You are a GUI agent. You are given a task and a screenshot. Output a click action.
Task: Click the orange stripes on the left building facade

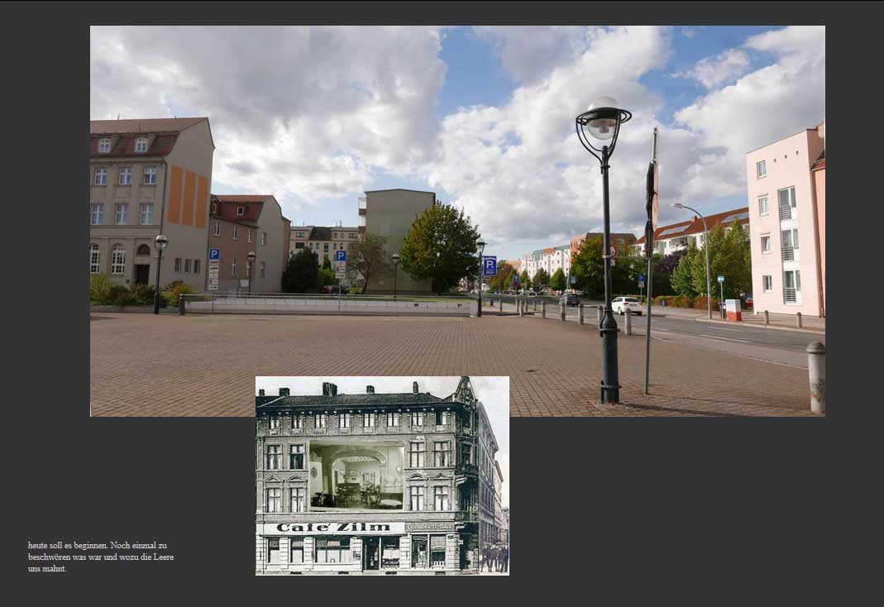point(187,197)
